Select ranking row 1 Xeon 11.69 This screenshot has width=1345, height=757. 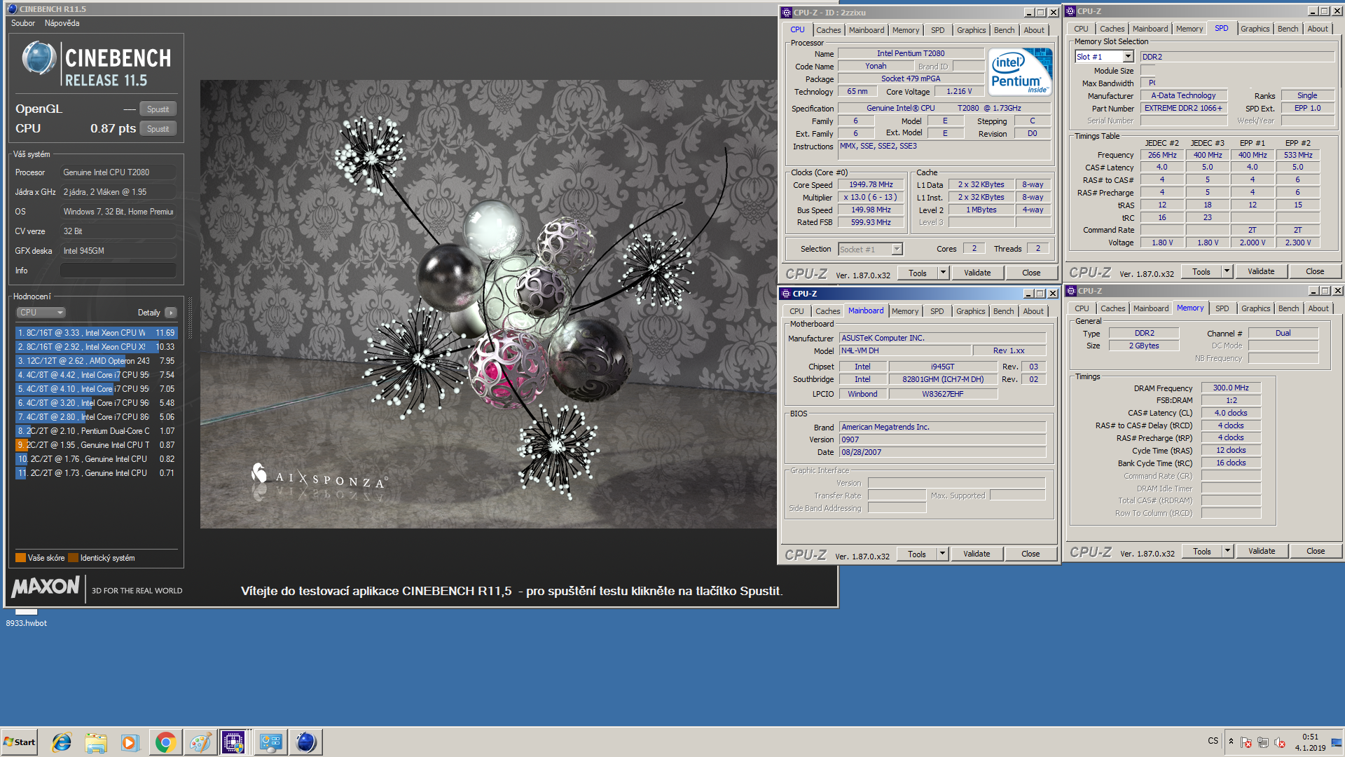click(x=96, y=333)
